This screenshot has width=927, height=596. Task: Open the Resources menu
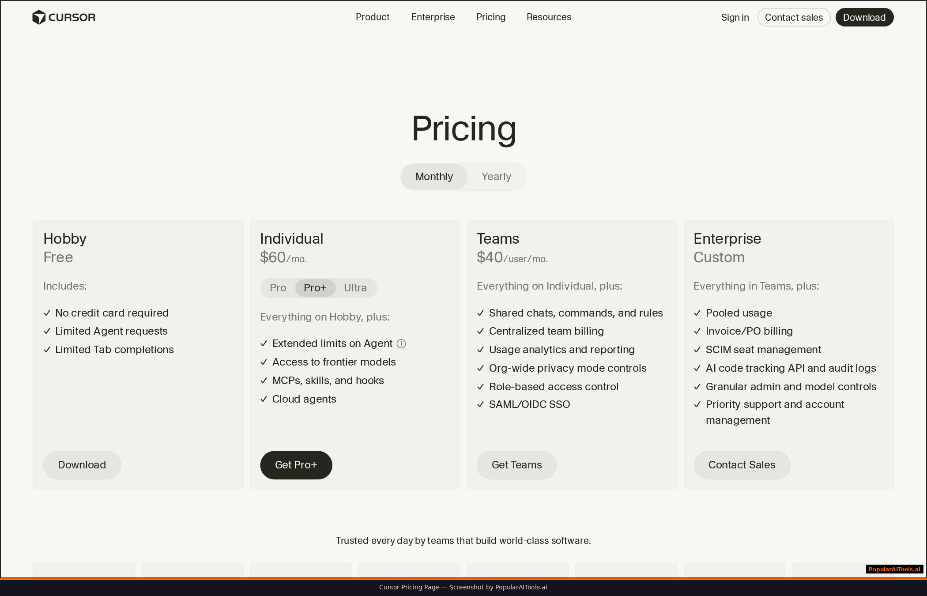(x=549, y=17)
